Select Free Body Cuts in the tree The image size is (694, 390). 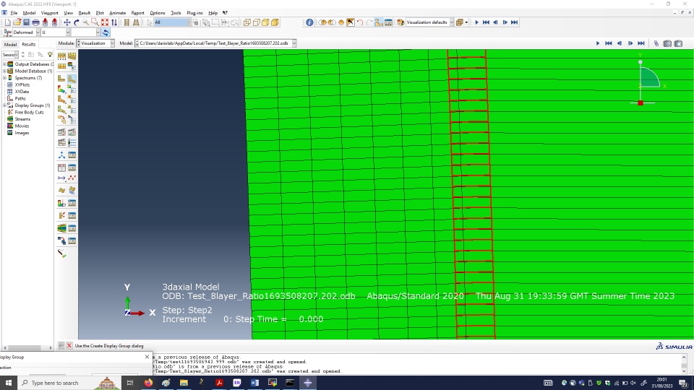[29, 113]
